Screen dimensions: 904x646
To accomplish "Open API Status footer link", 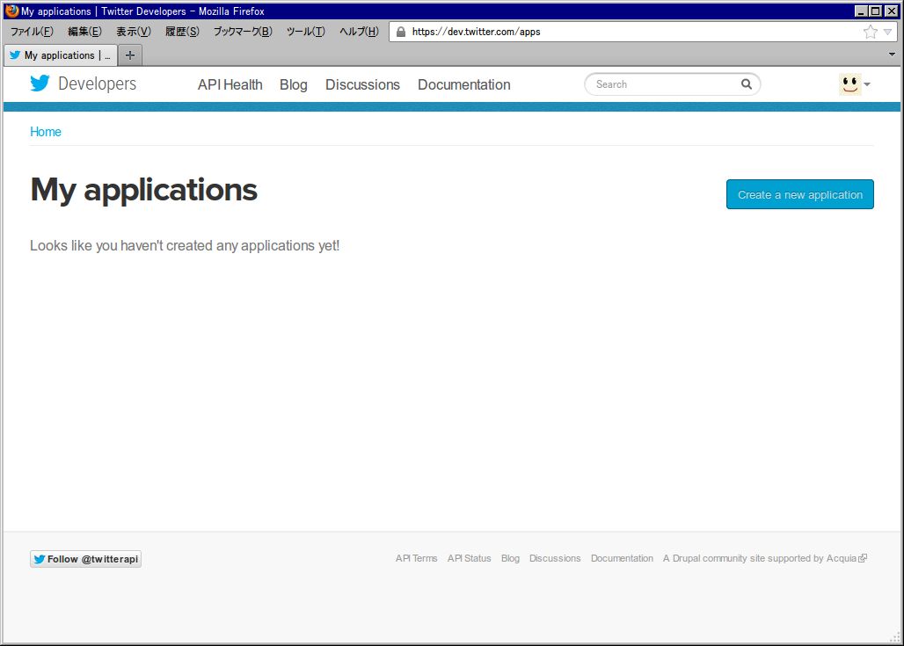I will pyautogui.click(x=470, y=558).
